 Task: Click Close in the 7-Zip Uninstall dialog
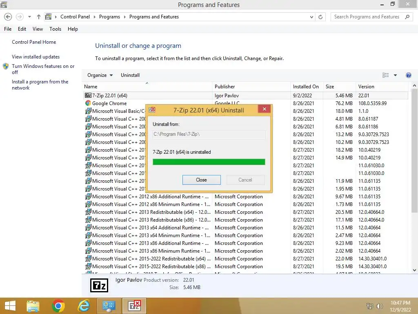tap(201, 180)
